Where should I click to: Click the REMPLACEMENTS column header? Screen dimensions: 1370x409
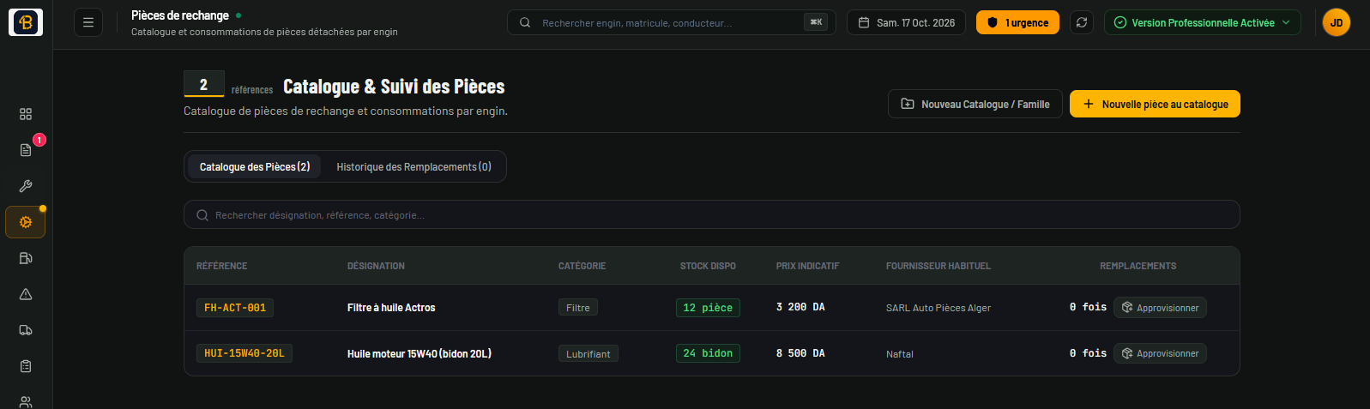(x=1138, y=266)
